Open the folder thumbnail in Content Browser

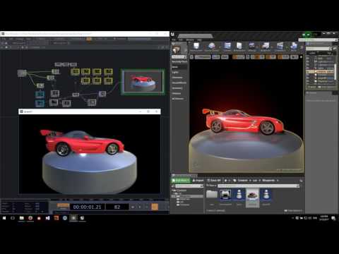coord(212,194)
